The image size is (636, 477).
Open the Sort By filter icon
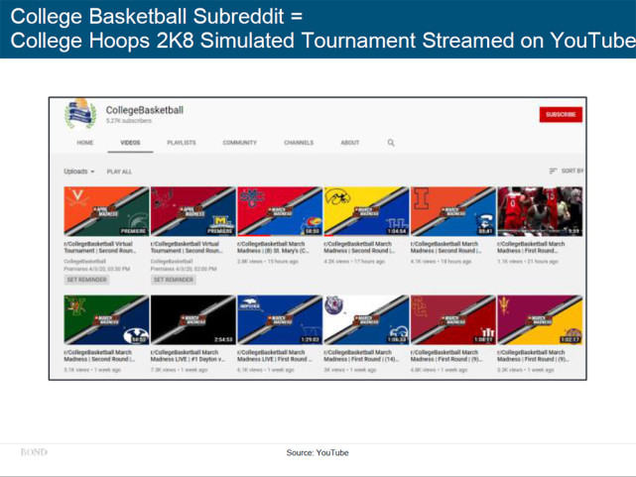[x=553, y=171]
